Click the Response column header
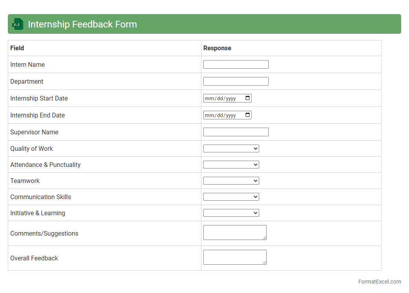Screen dimensions: 409x293 [217, 48]
